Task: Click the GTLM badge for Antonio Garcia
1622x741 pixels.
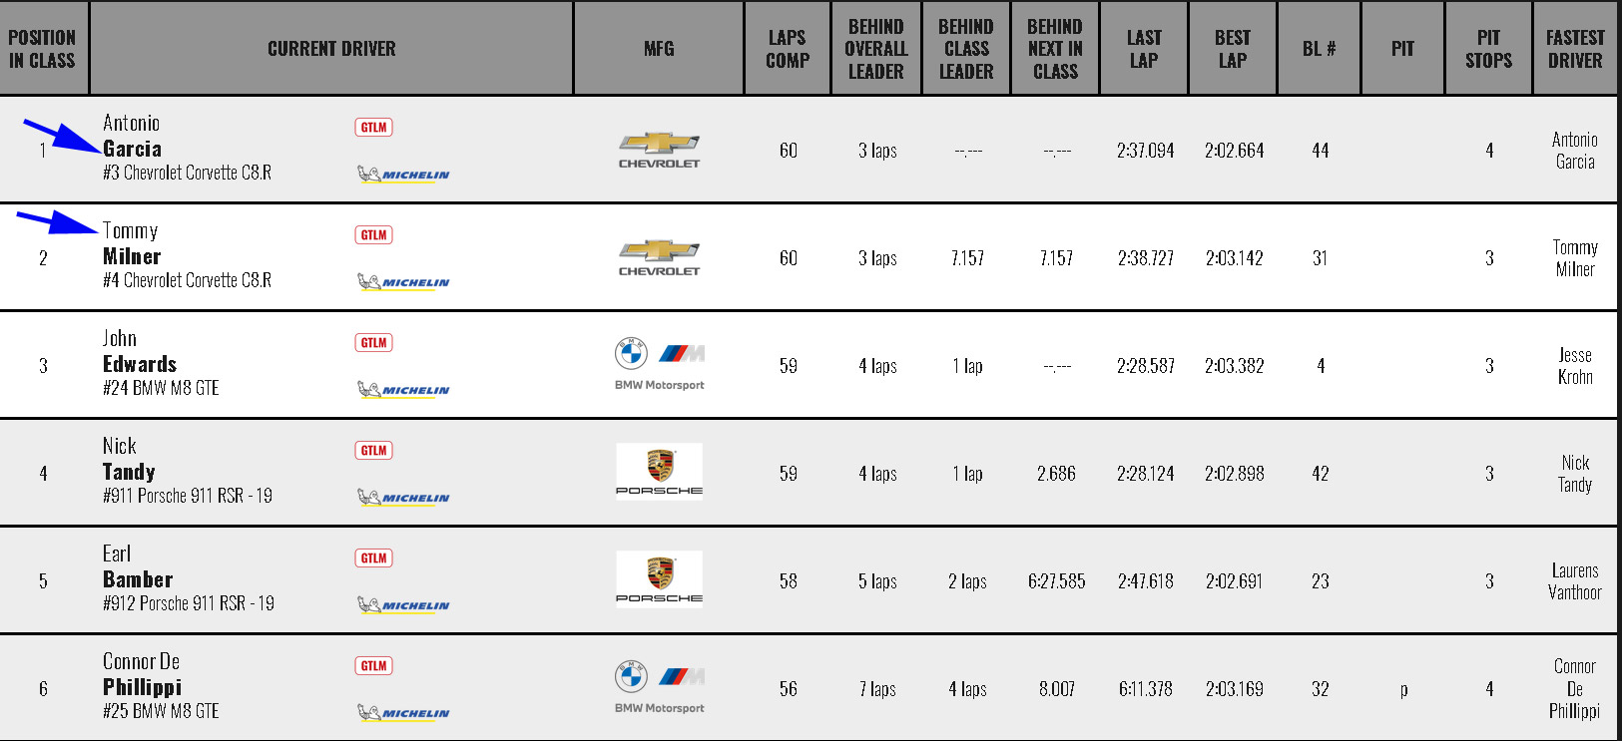Action: 373,127
